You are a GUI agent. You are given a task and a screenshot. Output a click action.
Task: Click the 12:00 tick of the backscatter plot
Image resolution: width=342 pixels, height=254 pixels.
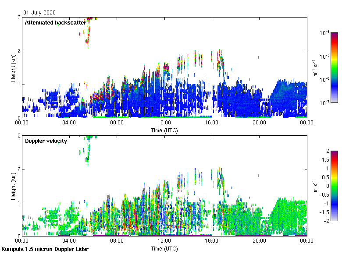click(x=164, y=123)
